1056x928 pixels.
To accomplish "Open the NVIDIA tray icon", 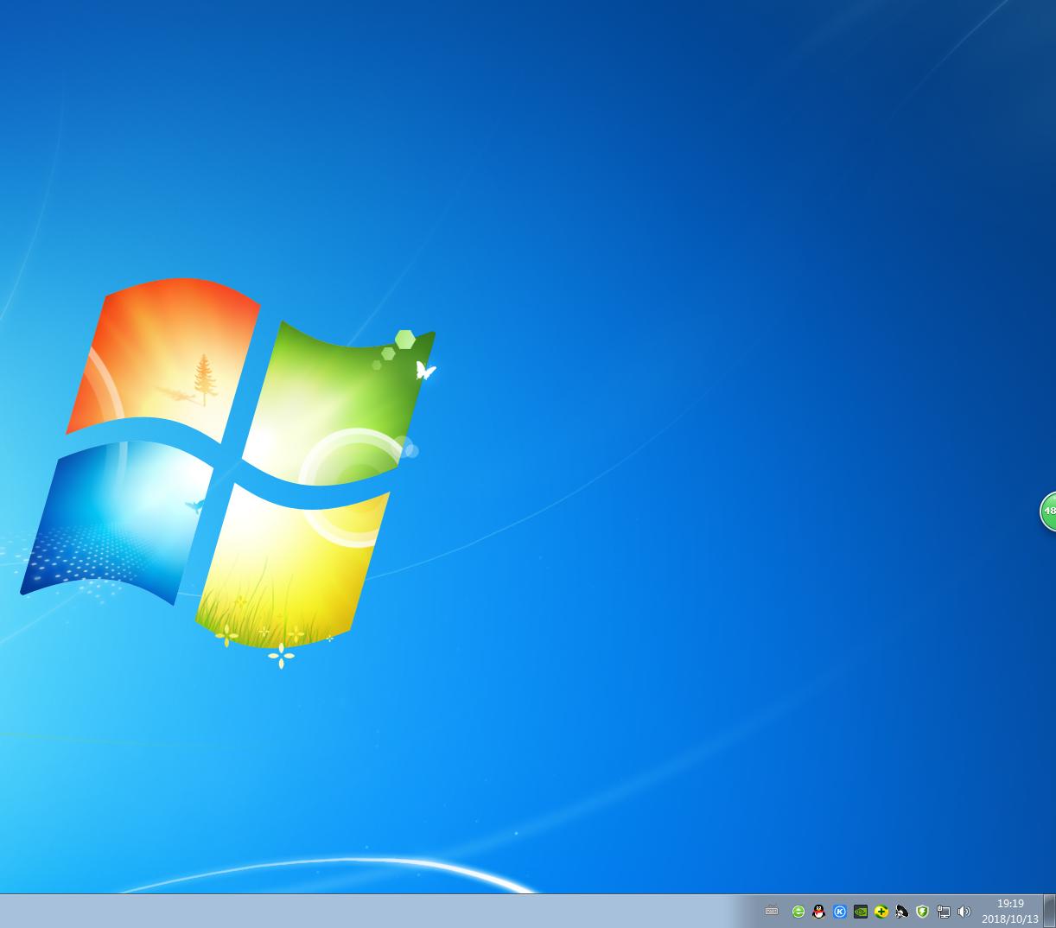I will [861, 911].
